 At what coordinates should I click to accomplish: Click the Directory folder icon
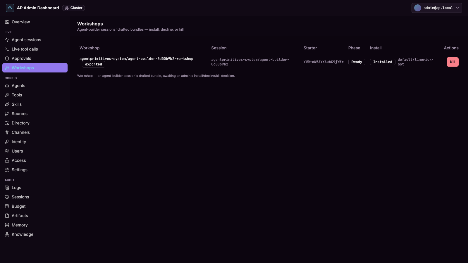coord(7,123)
